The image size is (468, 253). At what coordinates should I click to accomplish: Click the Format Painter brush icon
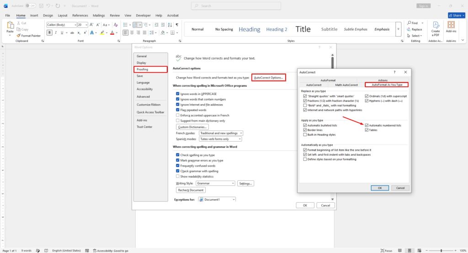click(18, 36)
